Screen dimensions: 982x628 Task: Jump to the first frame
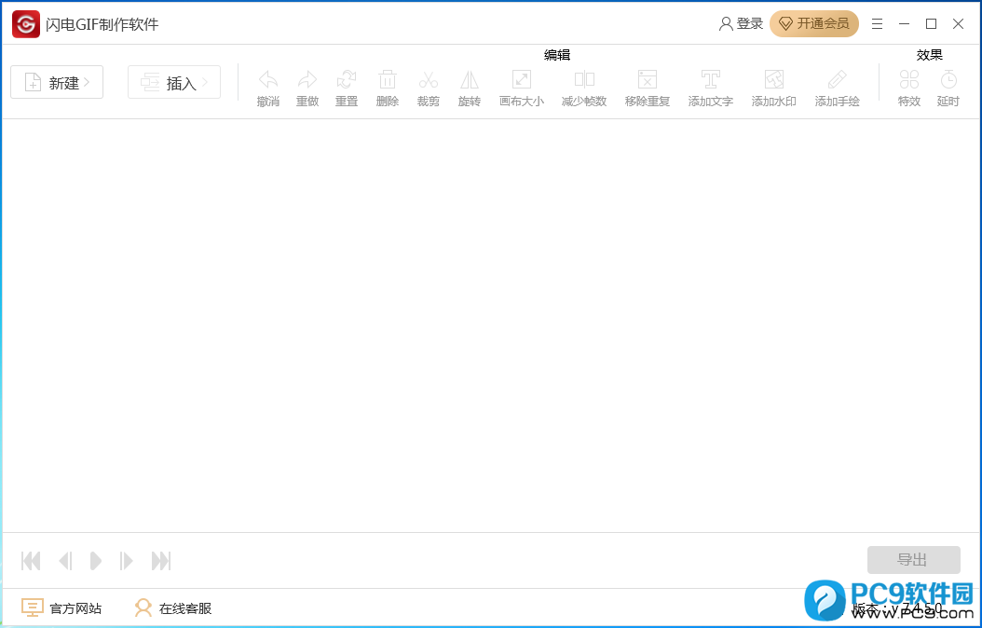[x=31, y=560]
